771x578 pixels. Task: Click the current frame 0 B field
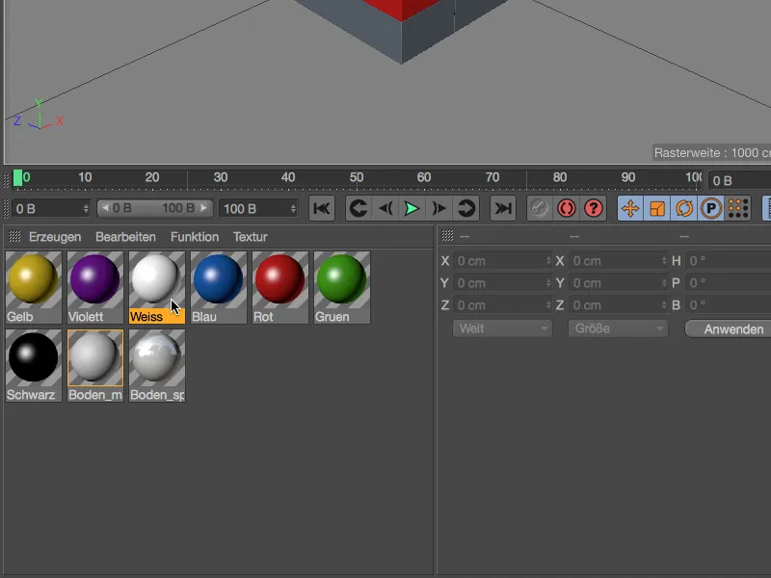pos(739,181)
